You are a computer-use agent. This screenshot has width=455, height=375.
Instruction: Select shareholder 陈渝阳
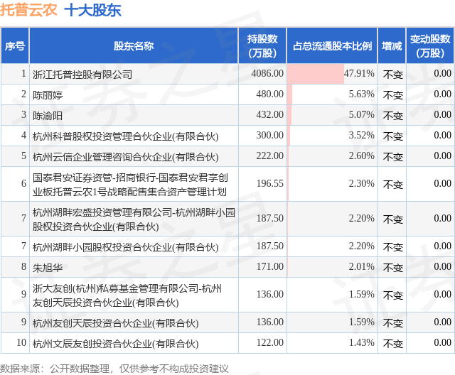tap(48, 115)
